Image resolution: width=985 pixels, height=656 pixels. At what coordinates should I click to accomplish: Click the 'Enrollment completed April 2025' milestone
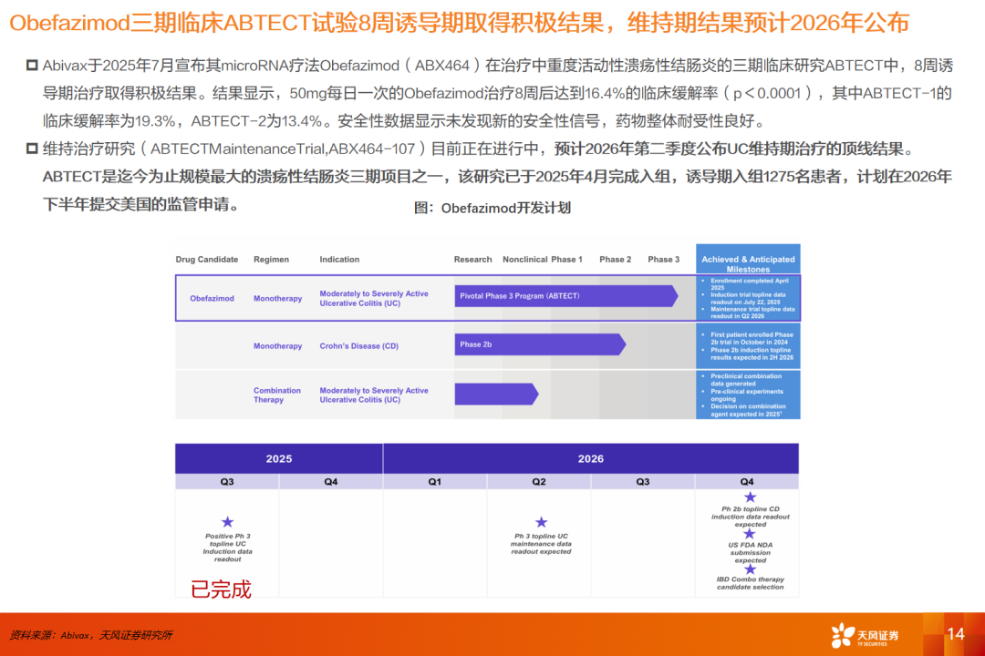coord(749,283)
